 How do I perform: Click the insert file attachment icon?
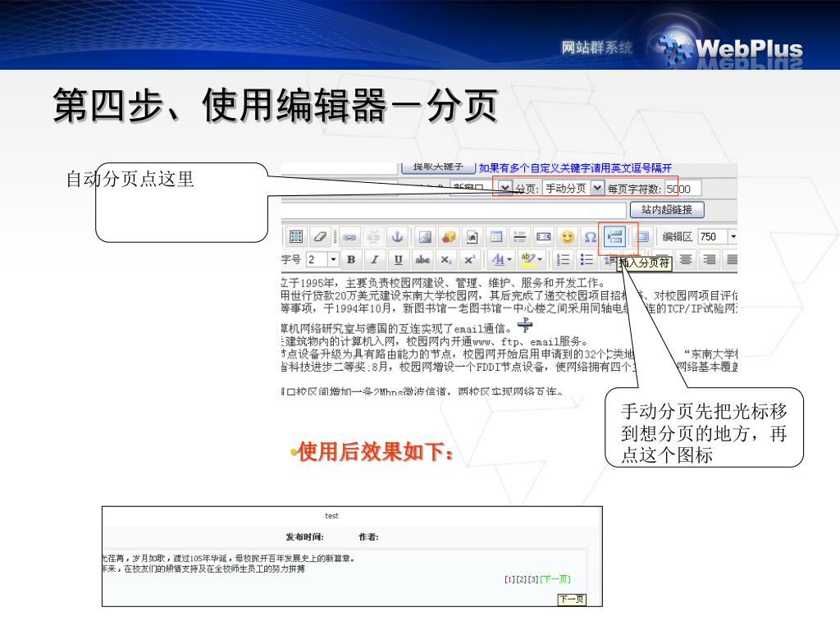(x=472, y=236)
